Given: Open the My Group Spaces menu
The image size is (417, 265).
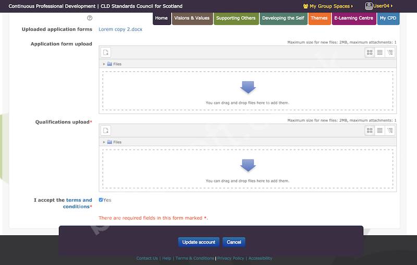Looking at the screenshot, I should point(328,6).
